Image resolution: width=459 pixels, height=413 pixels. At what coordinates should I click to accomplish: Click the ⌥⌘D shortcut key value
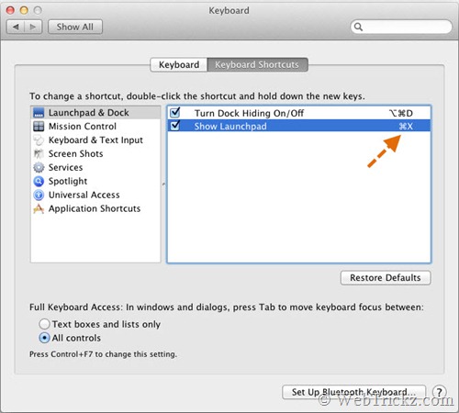(401, 113)
